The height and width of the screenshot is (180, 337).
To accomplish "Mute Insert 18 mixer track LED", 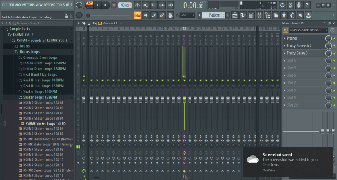I will (184, 80).
